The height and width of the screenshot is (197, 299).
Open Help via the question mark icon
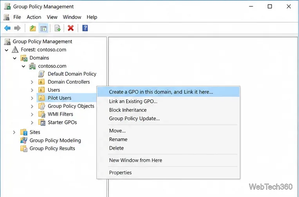(x=85, y=28)
